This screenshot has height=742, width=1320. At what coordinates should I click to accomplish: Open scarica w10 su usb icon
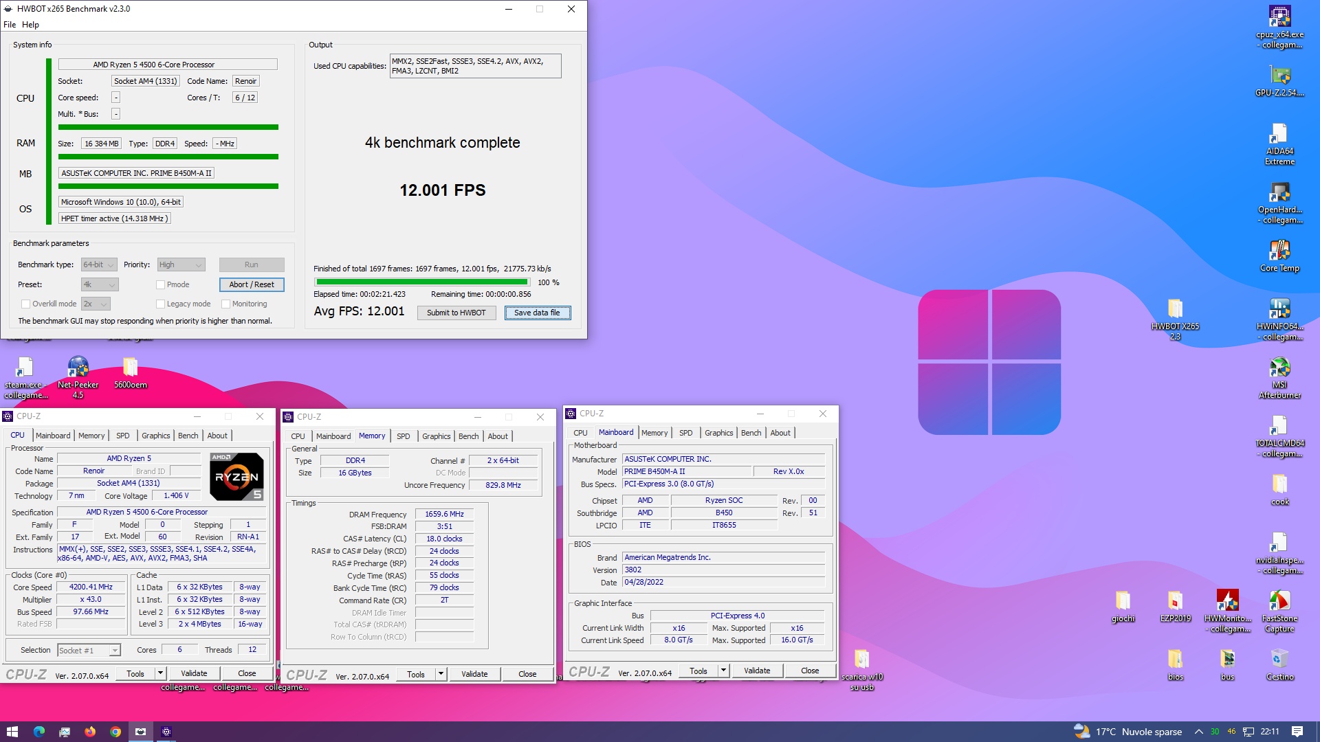861,670
